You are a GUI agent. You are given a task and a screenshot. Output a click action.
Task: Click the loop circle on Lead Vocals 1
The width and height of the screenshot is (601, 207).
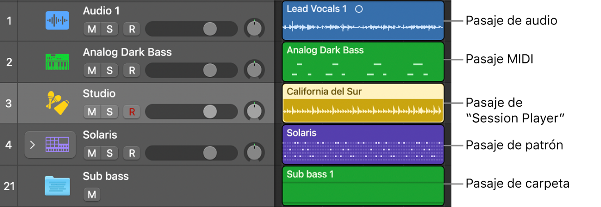point(359,9)
